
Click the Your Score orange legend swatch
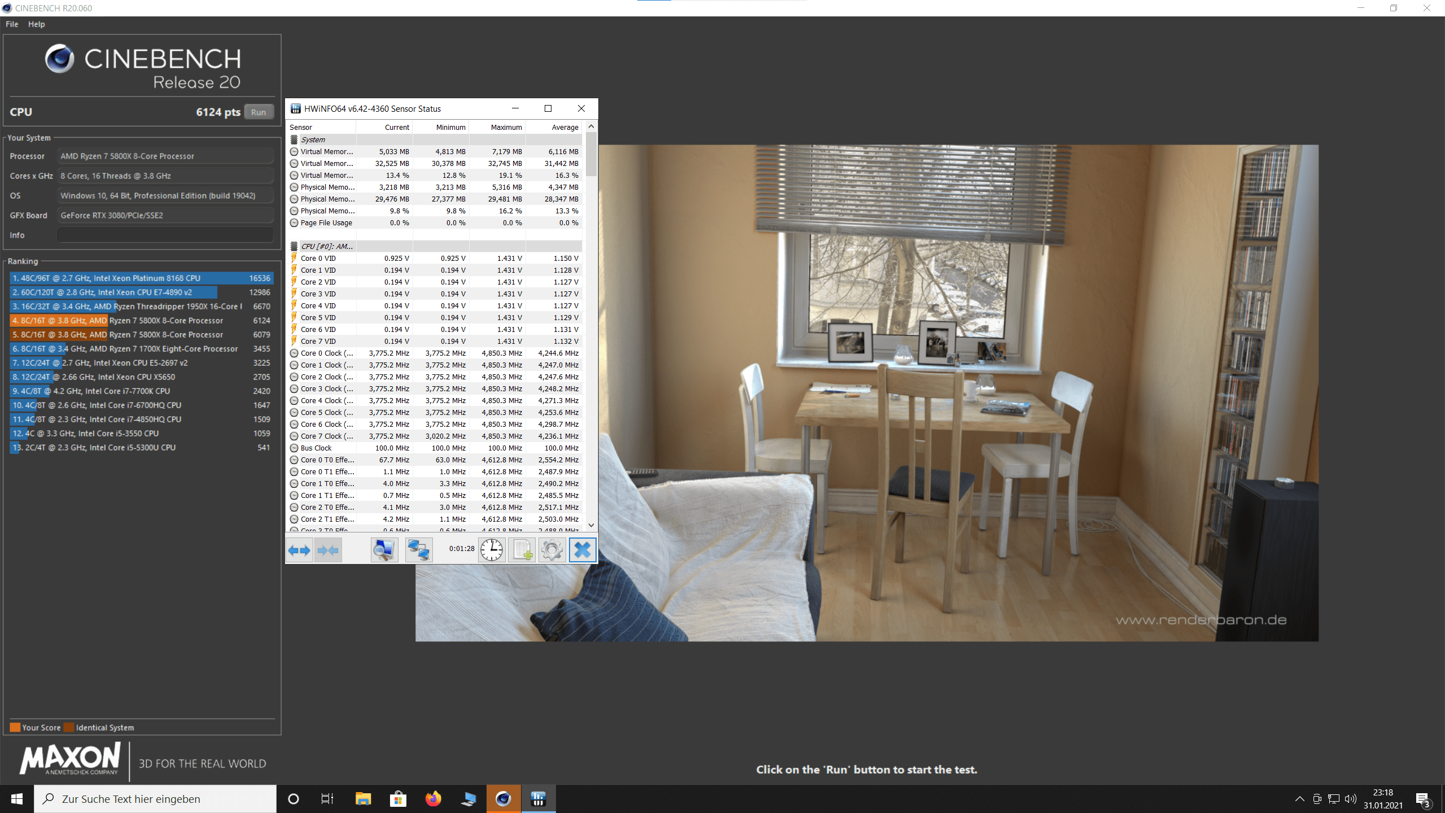[15, 727]
